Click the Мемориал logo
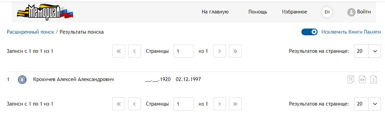Viewport: 385px width, 123px height. click(x=45, y=12)
